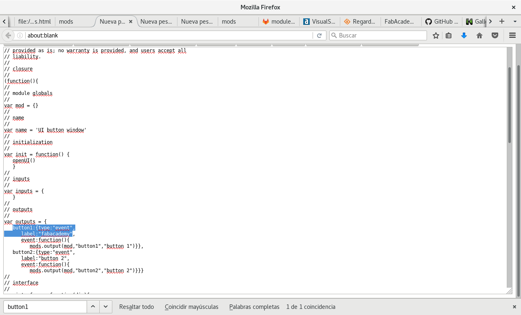521x315 pixels.
Task: Toggle Palabras completas option
Action: tap(254, 307)
